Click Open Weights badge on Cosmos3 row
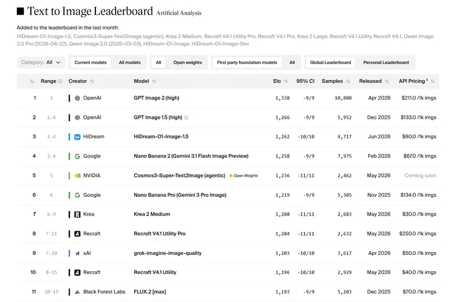 [244, 175]
